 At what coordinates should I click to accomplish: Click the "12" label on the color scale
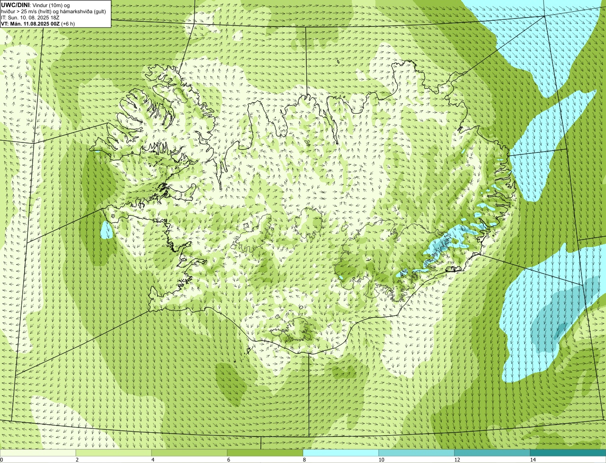tap(457, 460)
